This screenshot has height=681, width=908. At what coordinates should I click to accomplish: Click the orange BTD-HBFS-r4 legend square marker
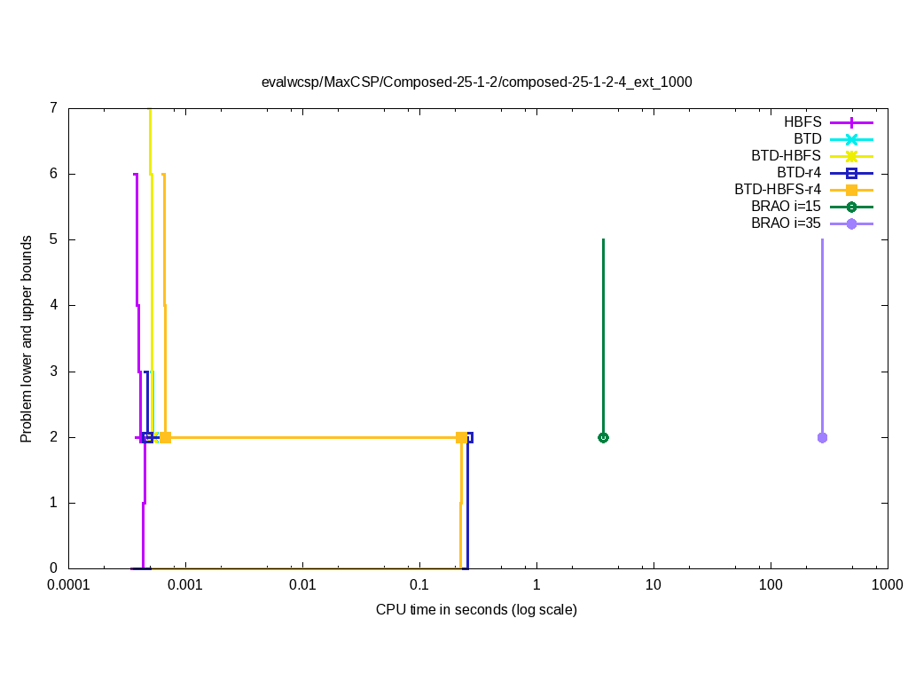click(851, 190)
